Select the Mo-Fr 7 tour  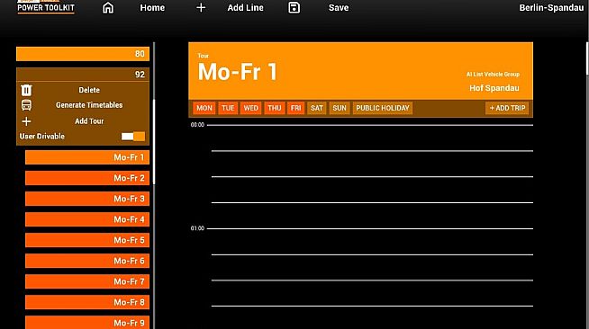pos(87,281)
